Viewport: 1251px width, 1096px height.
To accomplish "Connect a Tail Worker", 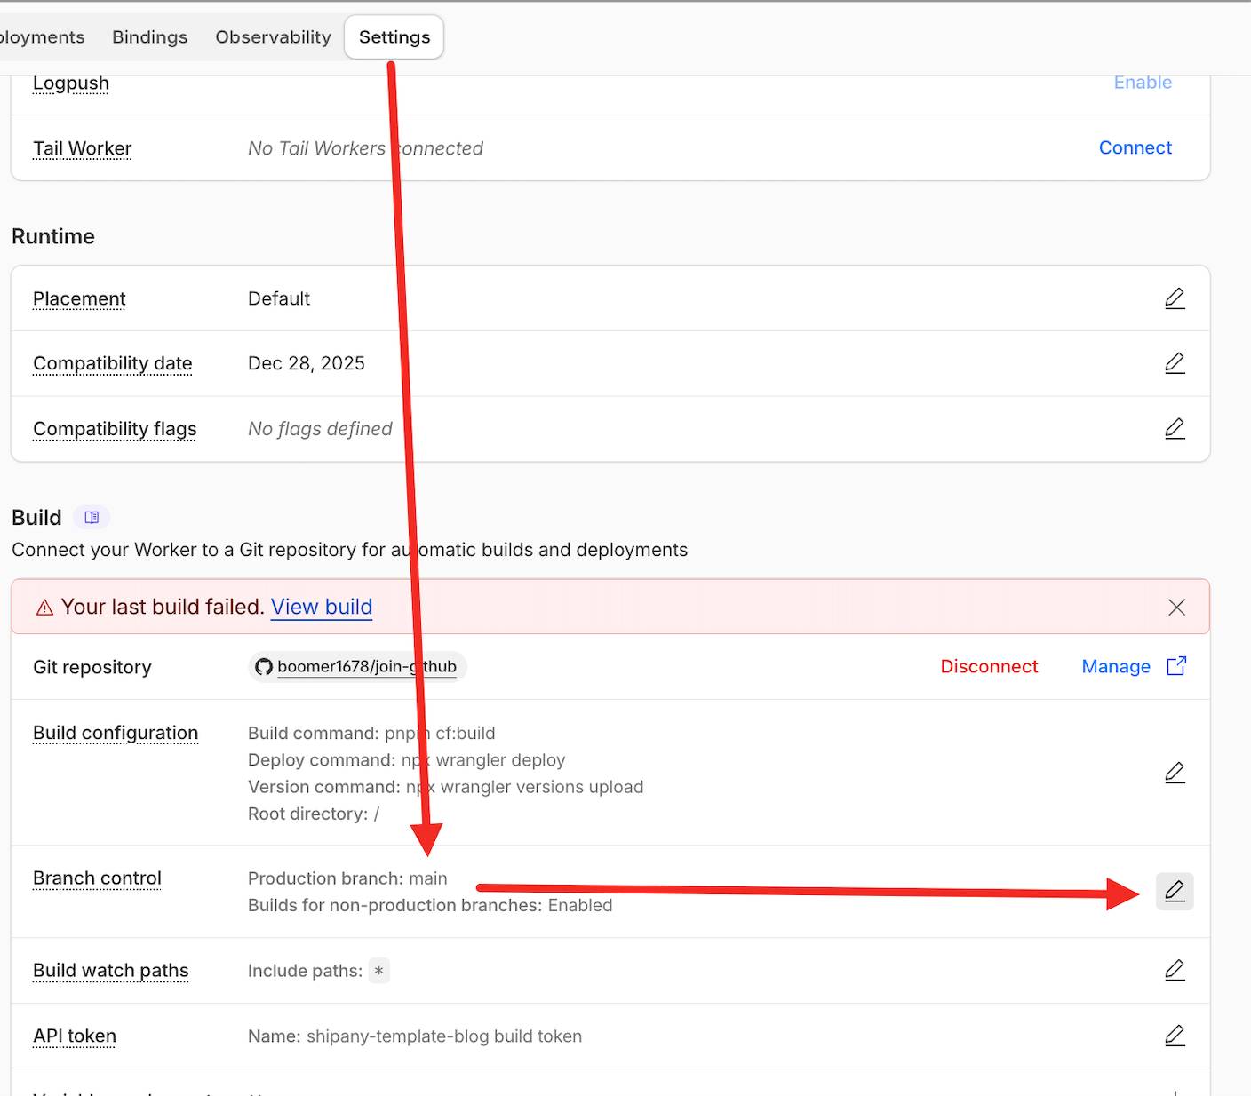I will [x=1135, y=147].
